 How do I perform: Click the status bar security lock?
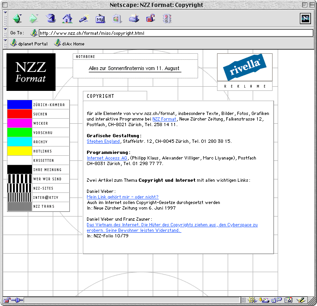(7, 300)
